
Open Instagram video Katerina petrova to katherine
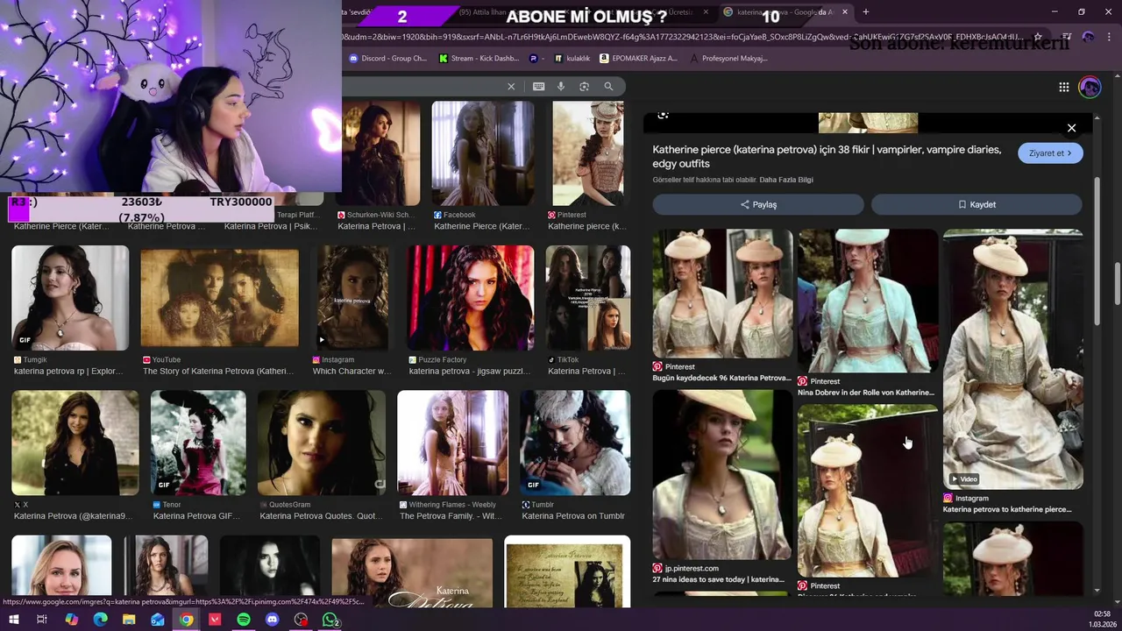click(1012, 359)
